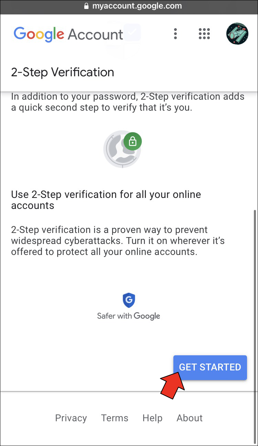
Task: Click the blue Google shield icon
Action: [129, 300]
